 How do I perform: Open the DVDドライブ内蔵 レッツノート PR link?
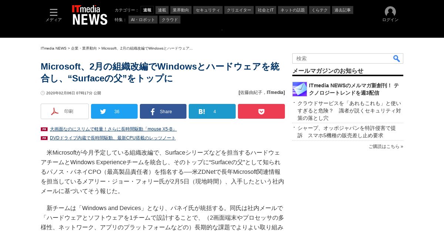[113, 138]
